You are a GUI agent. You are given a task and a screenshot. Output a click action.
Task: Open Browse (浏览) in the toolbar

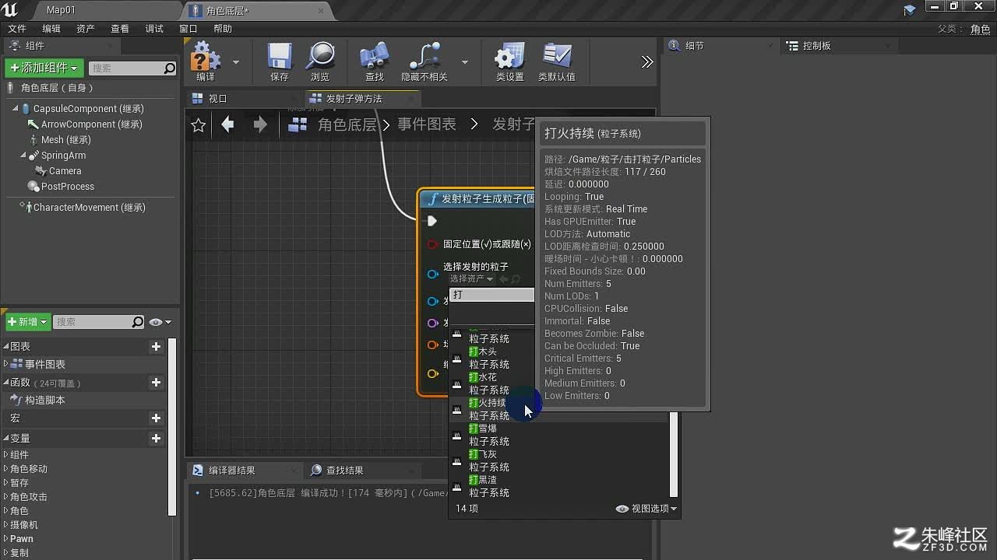click(x=320, y=57)
